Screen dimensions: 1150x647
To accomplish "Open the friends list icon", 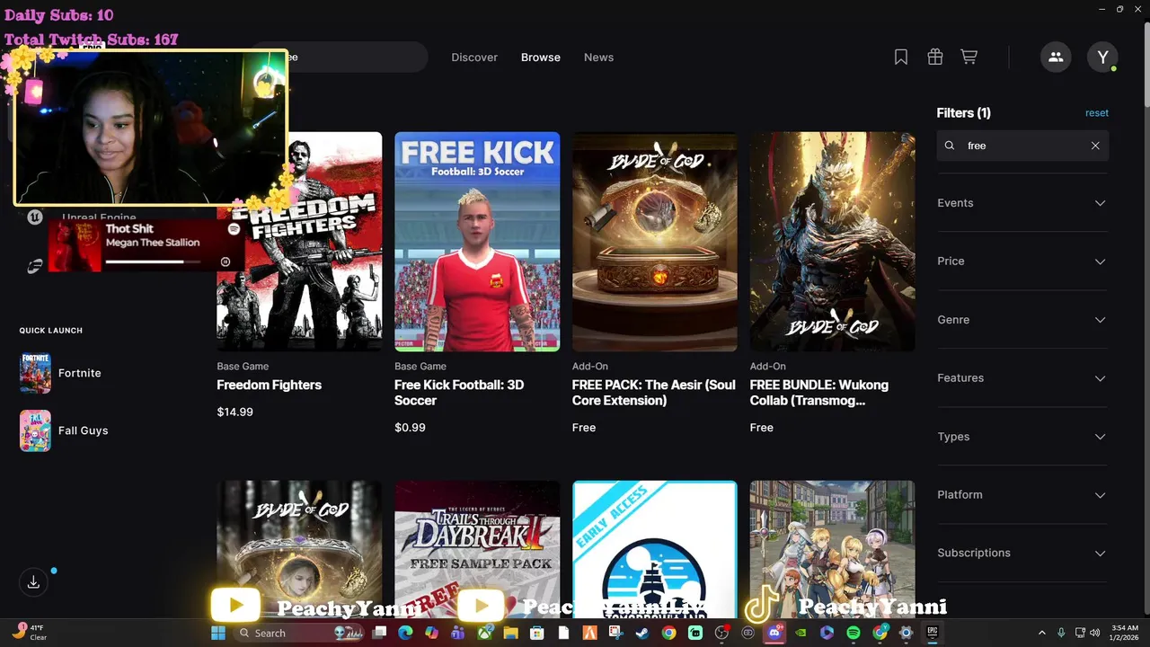I will pos(1056,57).
